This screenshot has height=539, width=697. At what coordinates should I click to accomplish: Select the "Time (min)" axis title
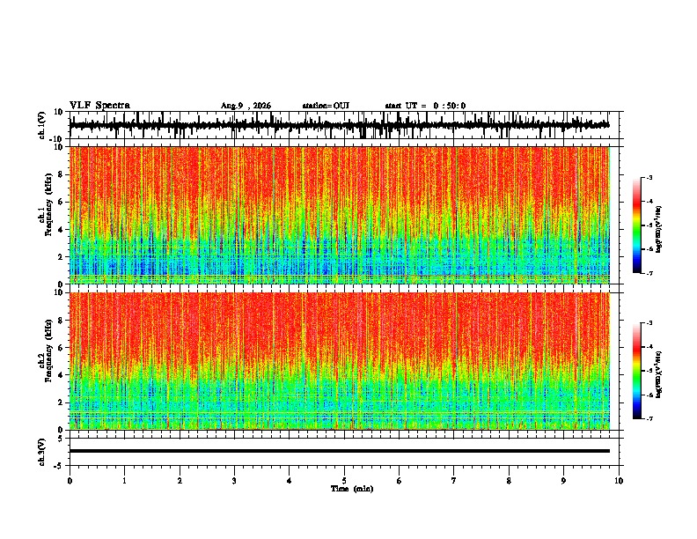pyautogui.click(x=352, y=489)
